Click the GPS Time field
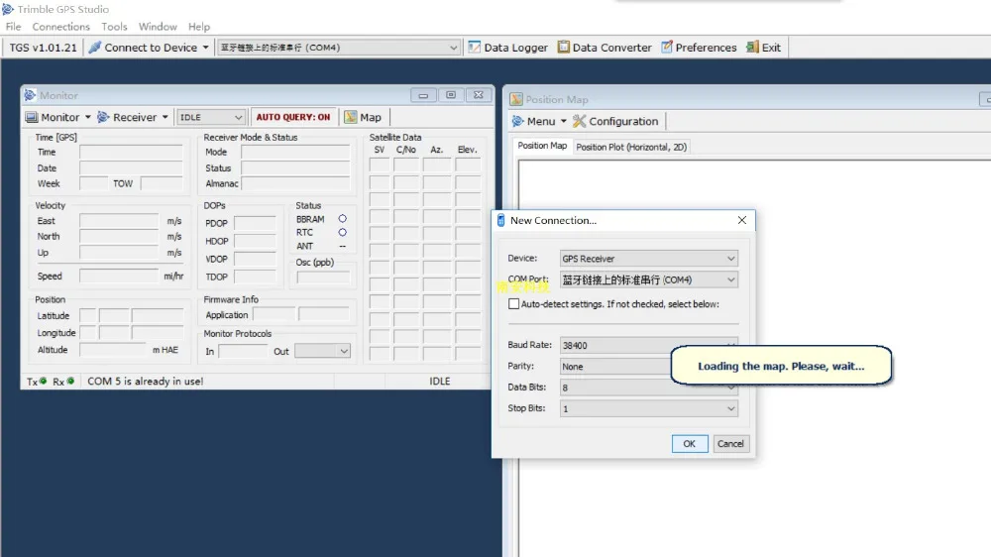Viewport: 991px width, 557px height. [131, 152]
